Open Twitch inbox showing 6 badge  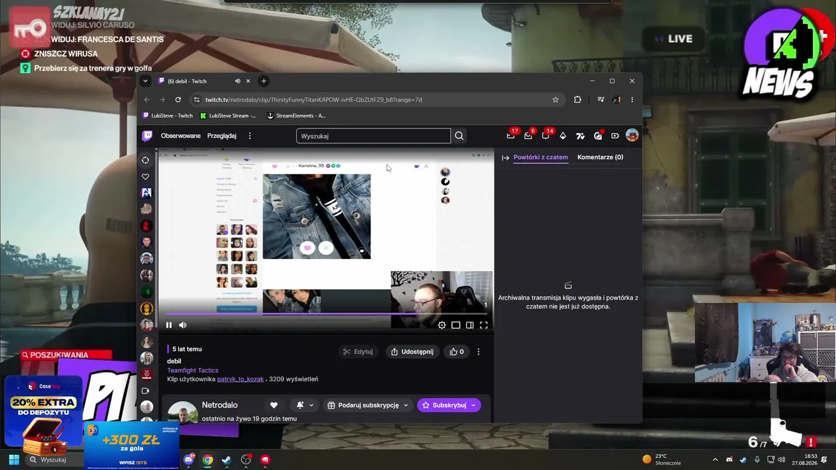528,136
